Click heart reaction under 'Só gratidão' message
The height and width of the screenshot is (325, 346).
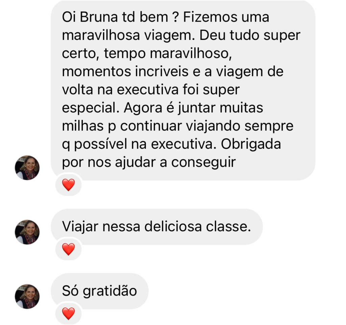tap(68, 314)
